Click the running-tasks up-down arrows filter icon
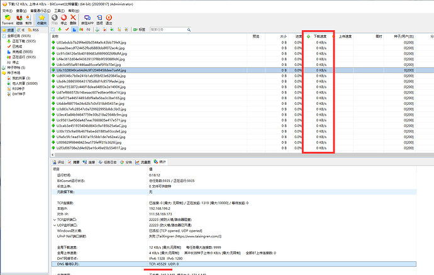The width and height of the screenshot is (434, 275). [x=81, y=30]
